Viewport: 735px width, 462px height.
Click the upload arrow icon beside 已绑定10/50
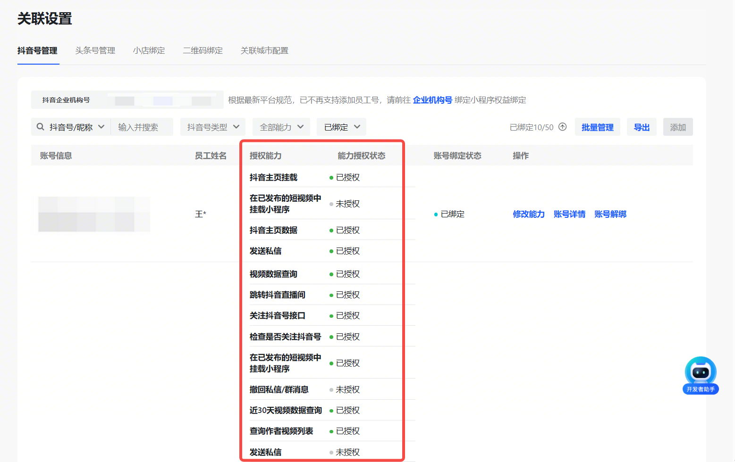(562, 127)
